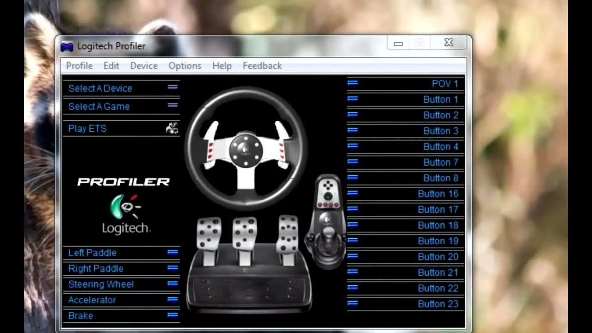Click the blue marker beside Button 18
Screen dimensions: 592x333
[x=352, y=224]
